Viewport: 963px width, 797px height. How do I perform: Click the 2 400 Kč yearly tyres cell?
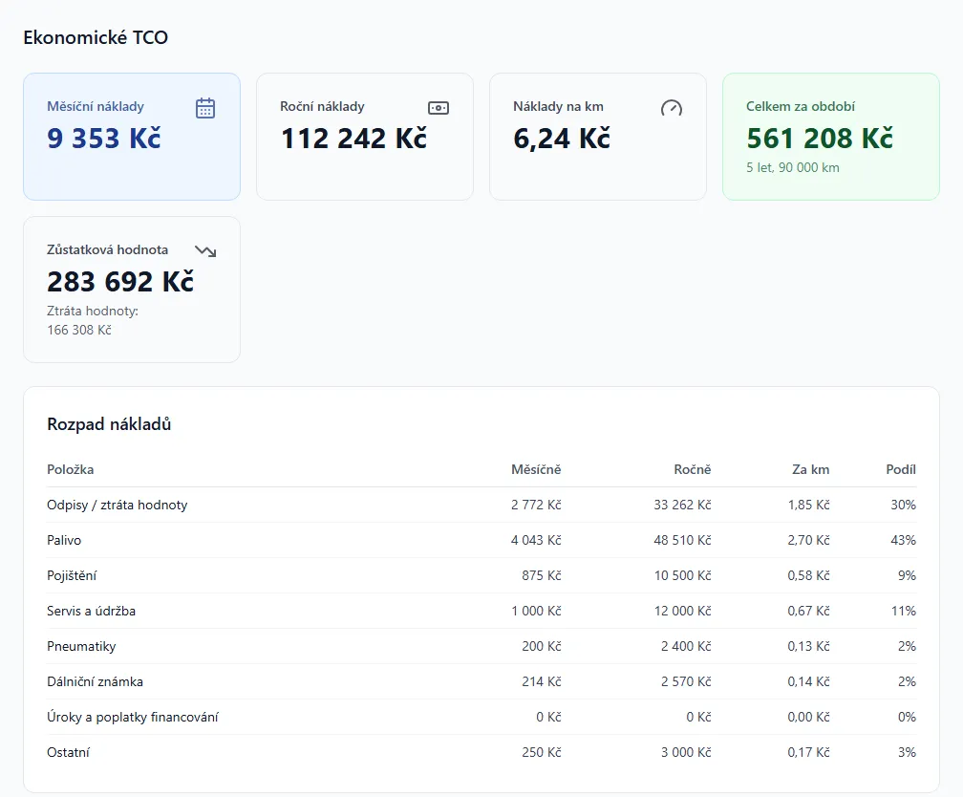[x=685, y=646]
